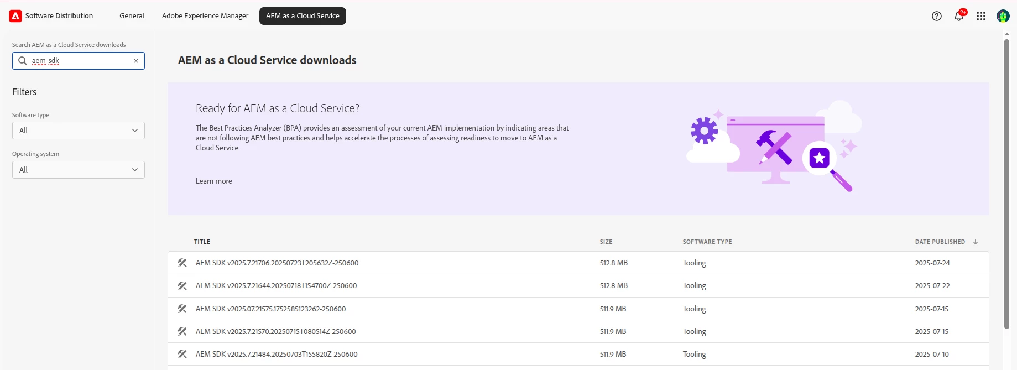The width and height of the screenshot is (1017, 370).
Task: Click tooling icon for v2025.7.21484 row
Action: click(182, 354)
